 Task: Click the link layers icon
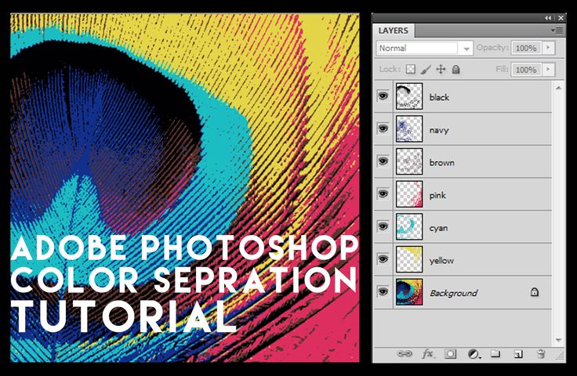point(405,353)
